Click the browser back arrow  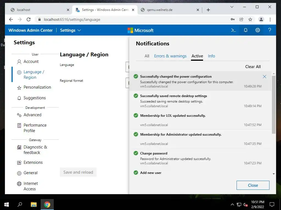coord(11,19)
